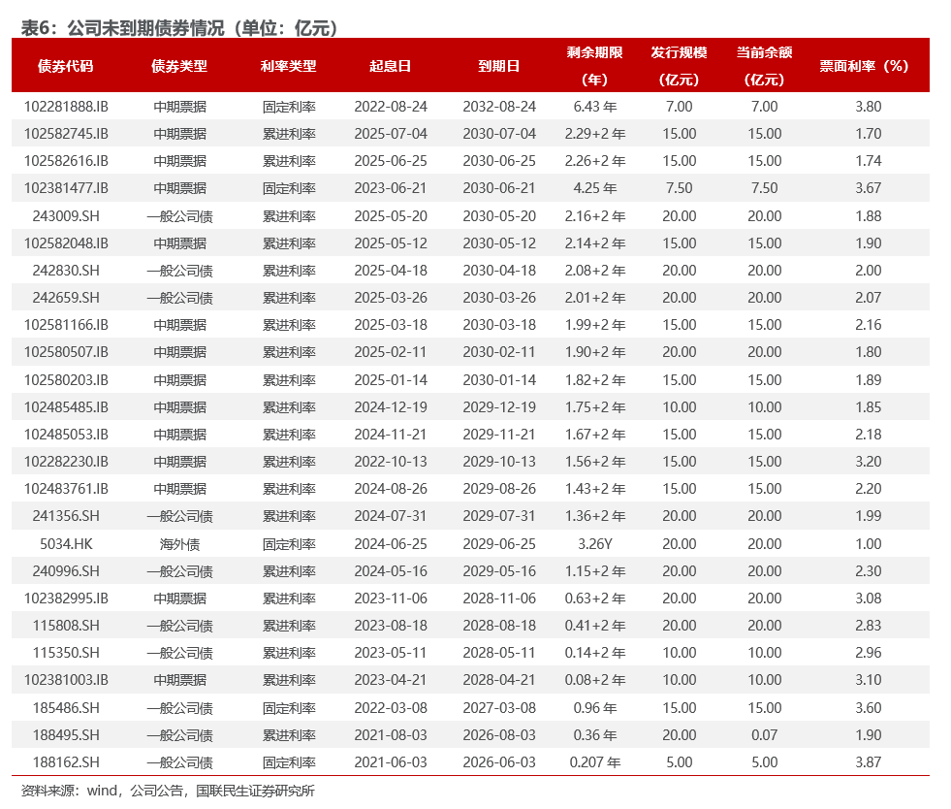Select the 起息日 column header

[390, 66]
